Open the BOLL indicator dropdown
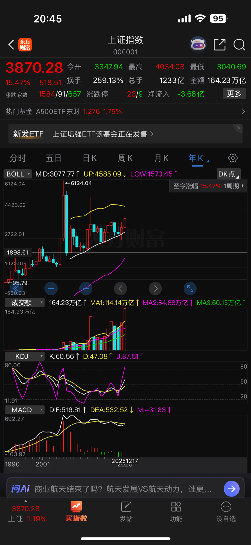This screenshot has height=545, width=251. [x=18, y=174]
